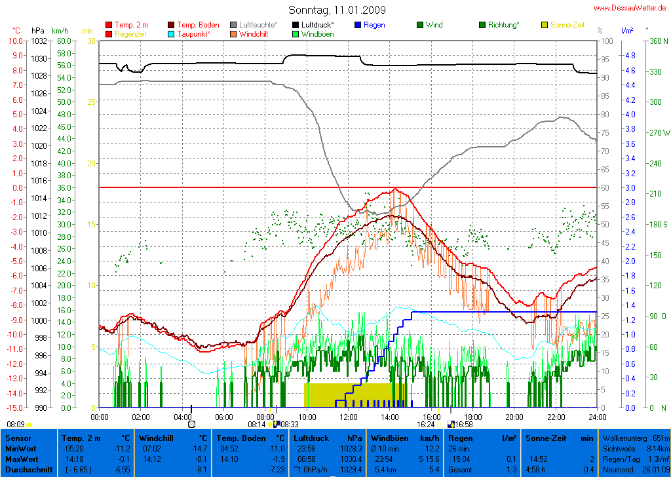Click the bright green Windböen legend square
The image size is (671, 477).
[x=296, y=33]
